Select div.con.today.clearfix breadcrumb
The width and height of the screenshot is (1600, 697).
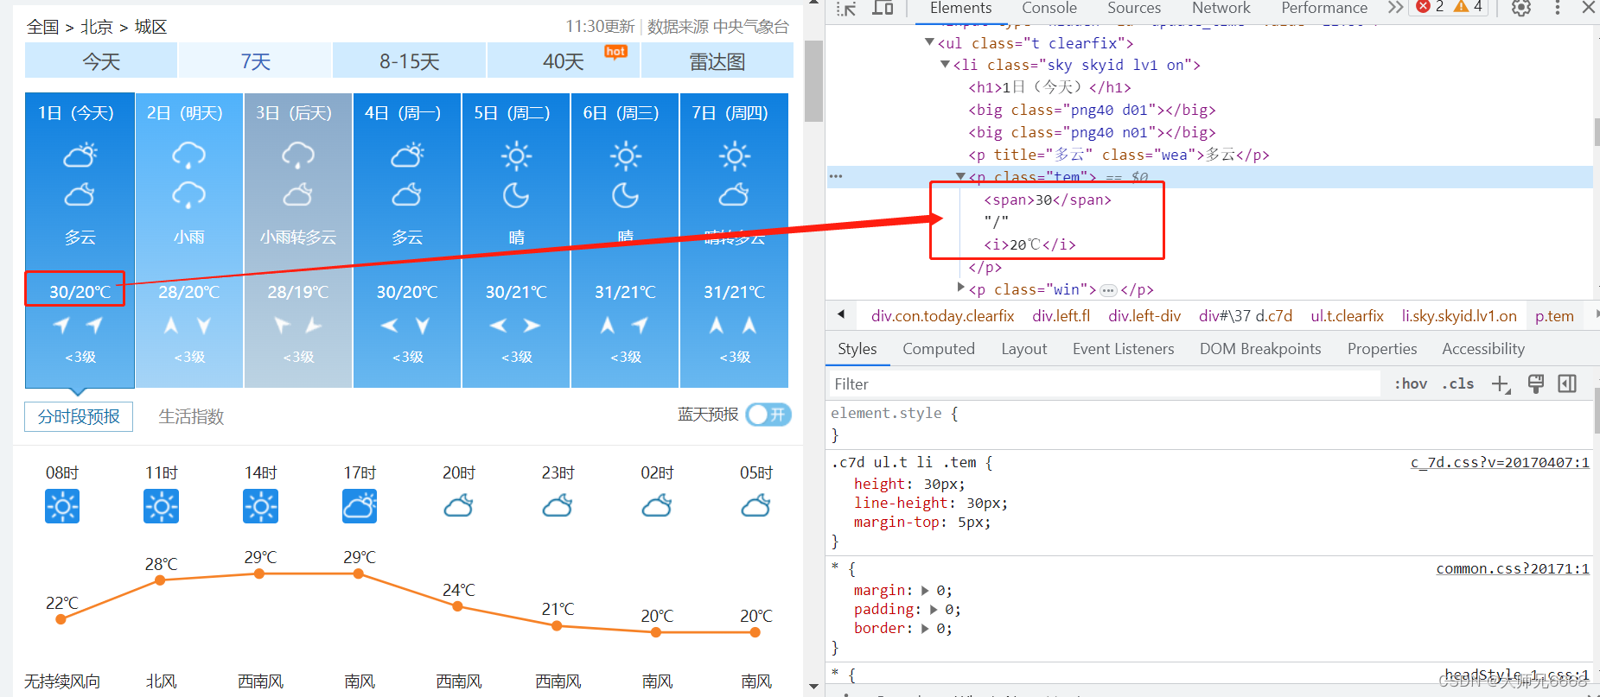[942, 316]
